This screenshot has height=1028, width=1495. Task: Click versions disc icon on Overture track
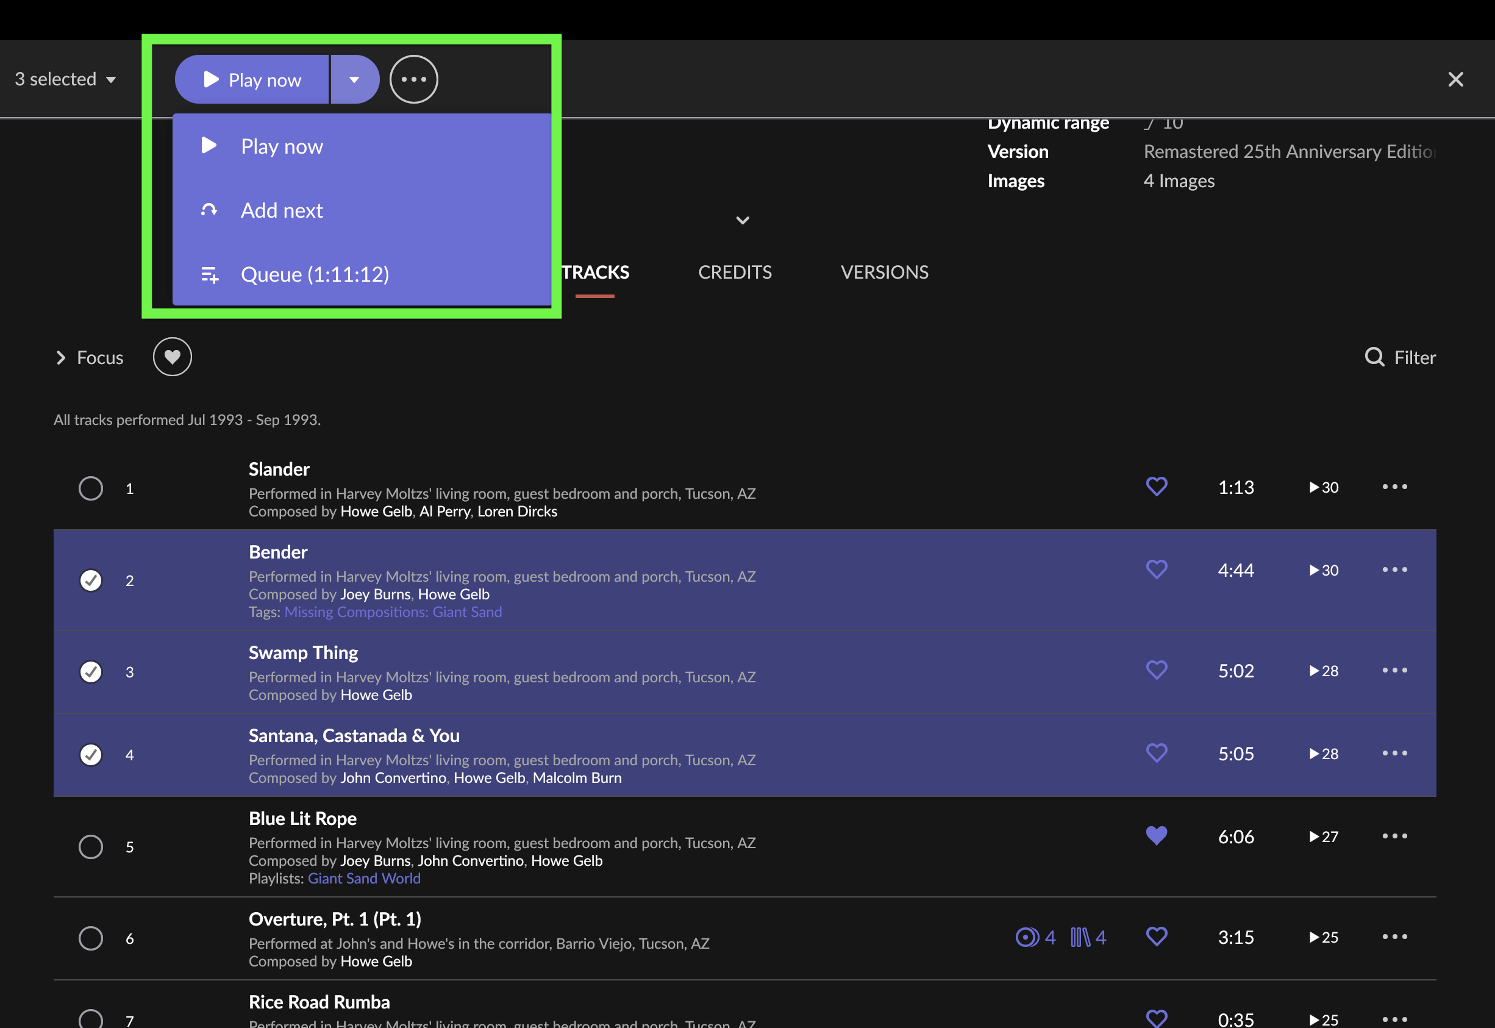[1027, 937]
